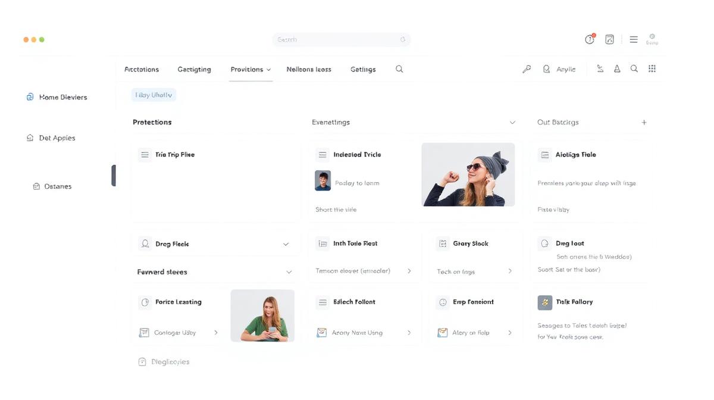
Task: Open the Short the sirle link
Action: [336, 210]
